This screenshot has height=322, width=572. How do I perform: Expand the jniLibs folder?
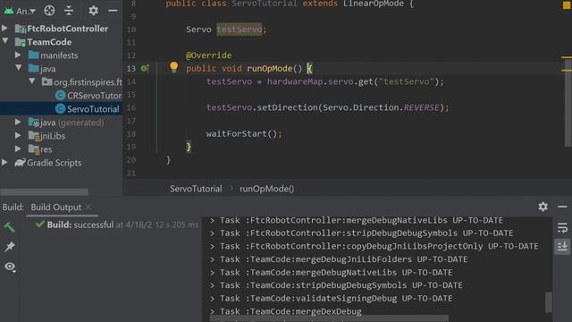click(18, 135)
